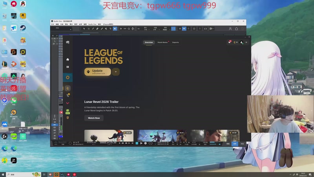Open the Browse view button in Studio One
The width and height of the screenshot is (314, 177).
tap(242, 144)
